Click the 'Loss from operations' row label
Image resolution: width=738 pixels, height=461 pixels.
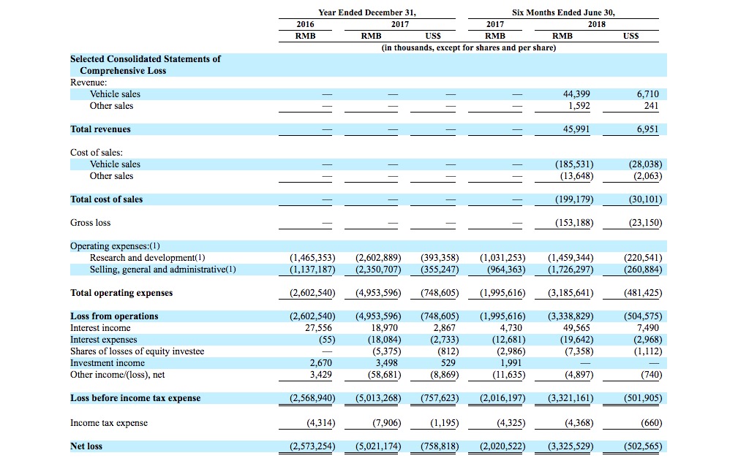(114, 316)
